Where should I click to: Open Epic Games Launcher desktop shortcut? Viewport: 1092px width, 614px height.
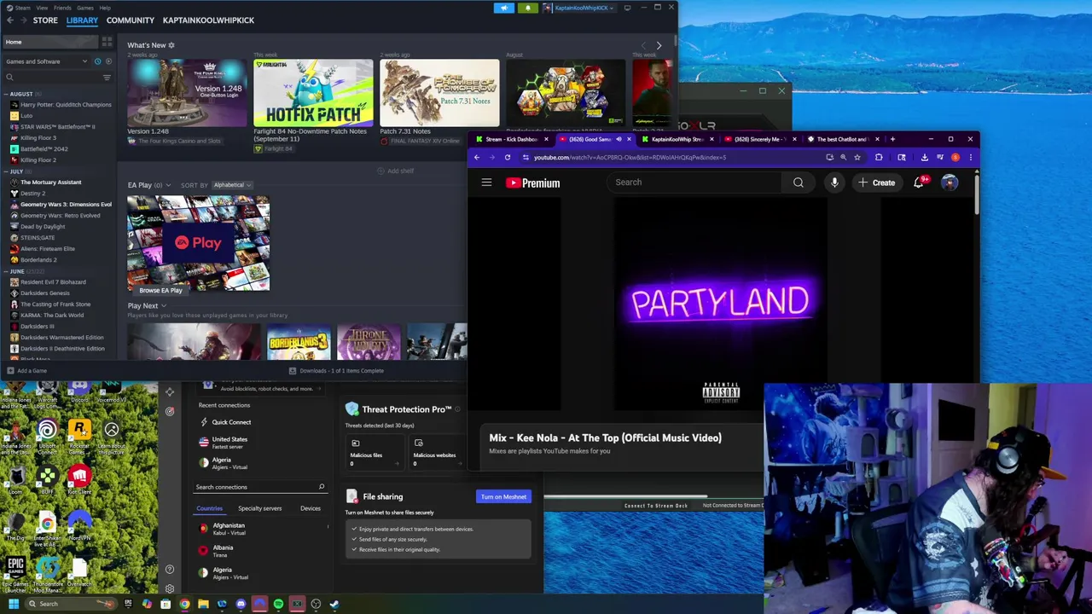15,573
